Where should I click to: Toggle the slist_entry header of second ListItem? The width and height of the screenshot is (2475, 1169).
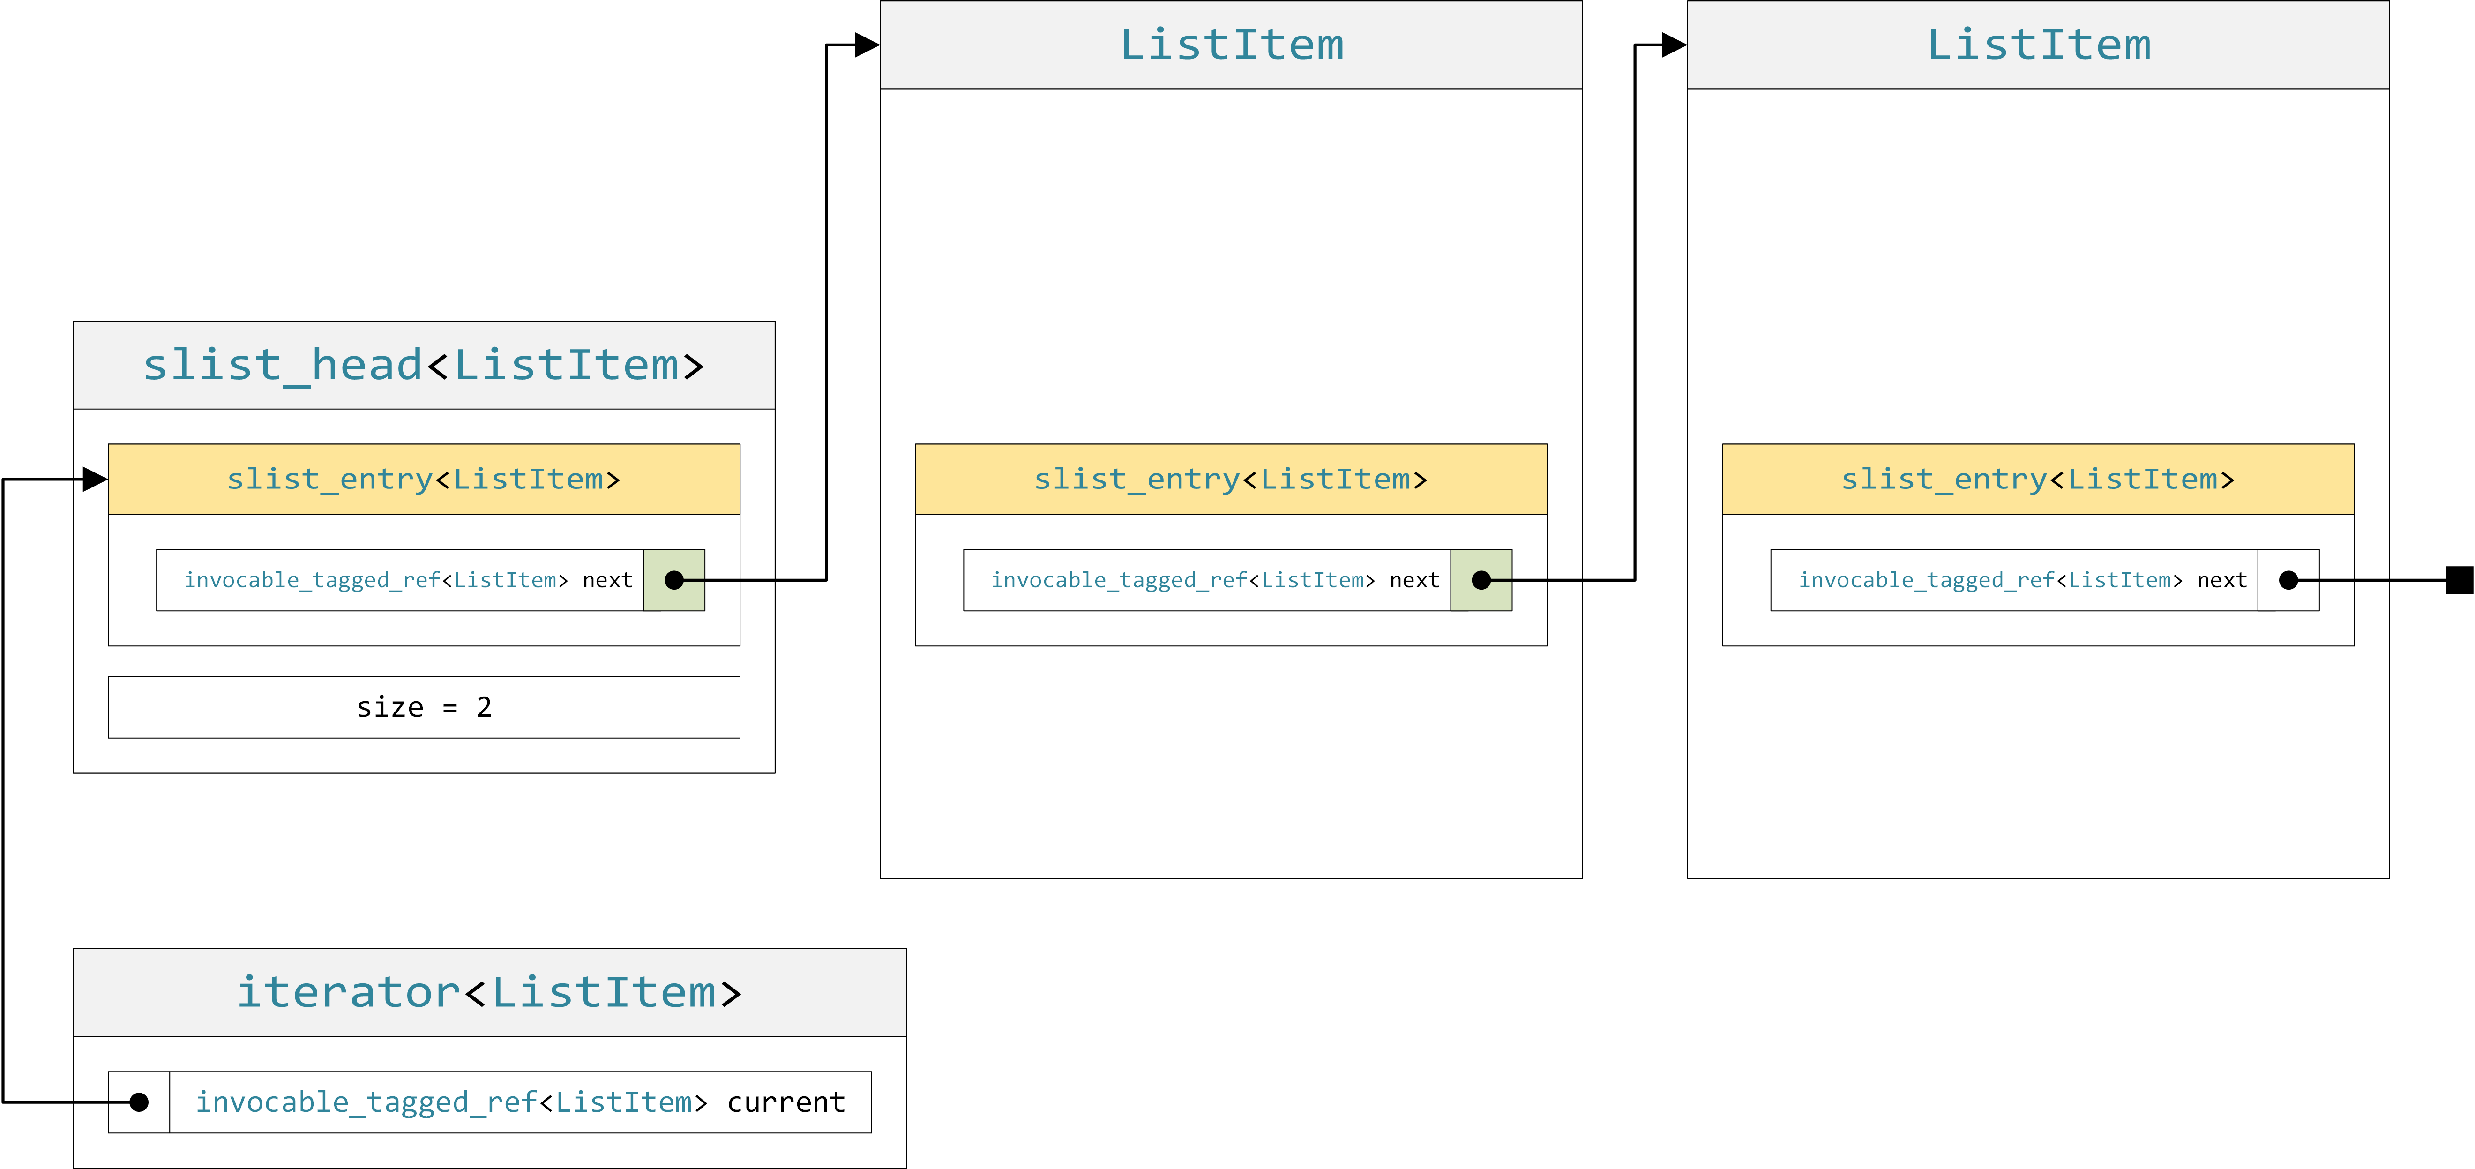point(2038,479)
